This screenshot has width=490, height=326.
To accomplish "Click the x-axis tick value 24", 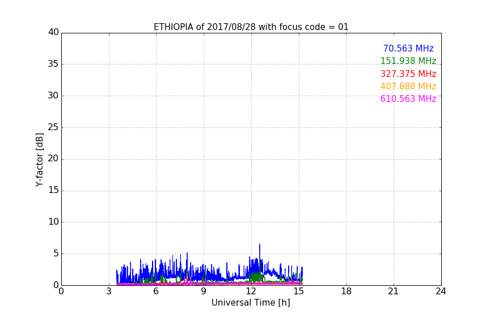I will click(x=441, y=291).
